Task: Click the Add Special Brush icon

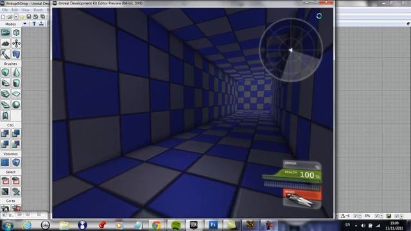Action: (x=5, y=162)
